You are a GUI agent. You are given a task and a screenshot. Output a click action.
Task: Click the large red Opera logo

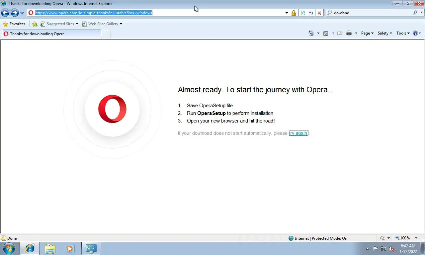coord(112,109)
